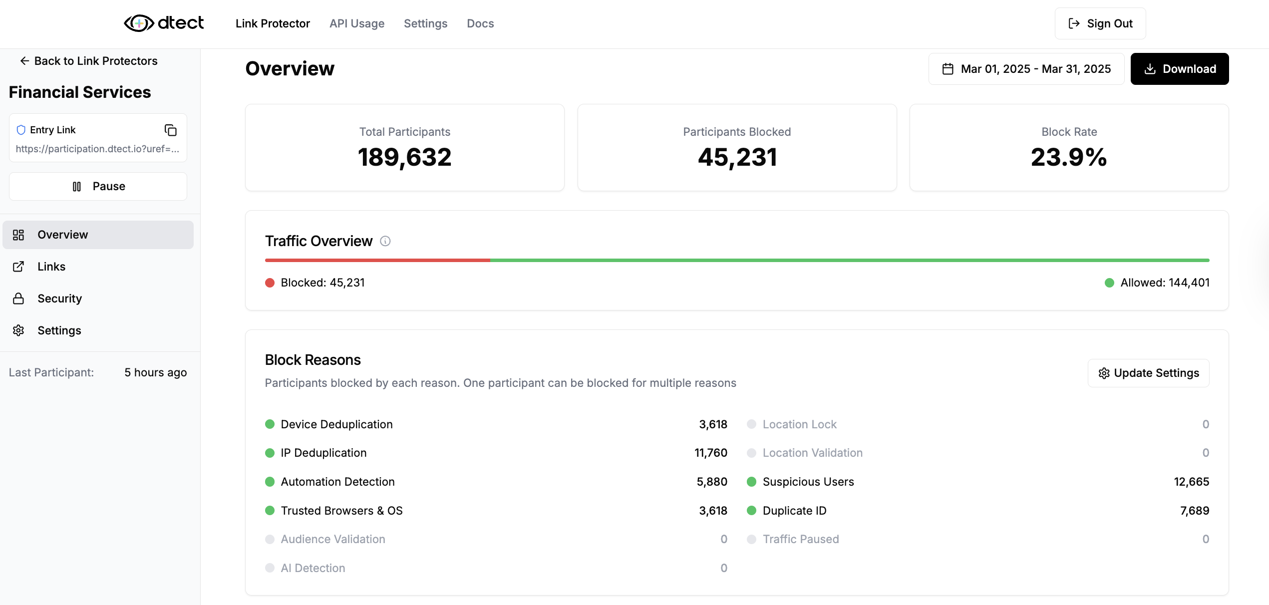This screenshot has height=605, width=1269.
Task: Copy the Entry Link using the copy icon
Action: (x=170, y=130)
